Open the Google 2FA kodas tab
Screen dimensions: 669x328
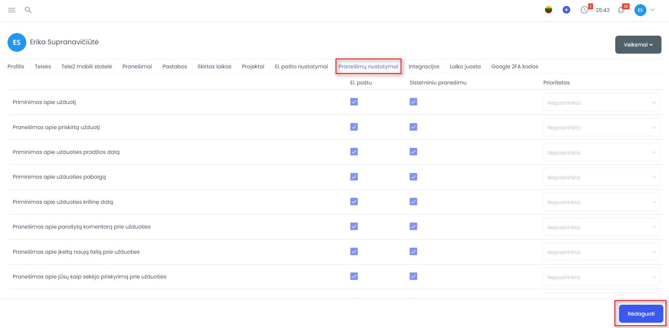click(x=515, y=66)
